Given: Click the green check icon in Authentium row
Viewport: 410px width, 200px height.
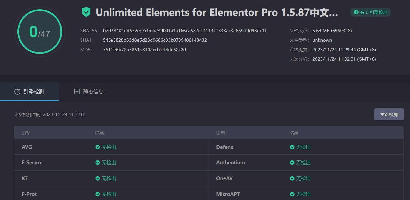Looking at the screenshot, I should (292, 163).
